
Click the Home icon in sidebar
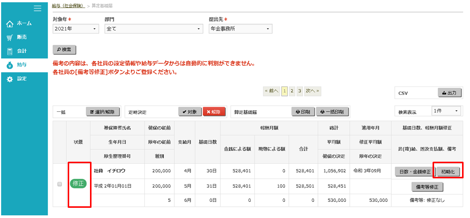coord(10,24)
